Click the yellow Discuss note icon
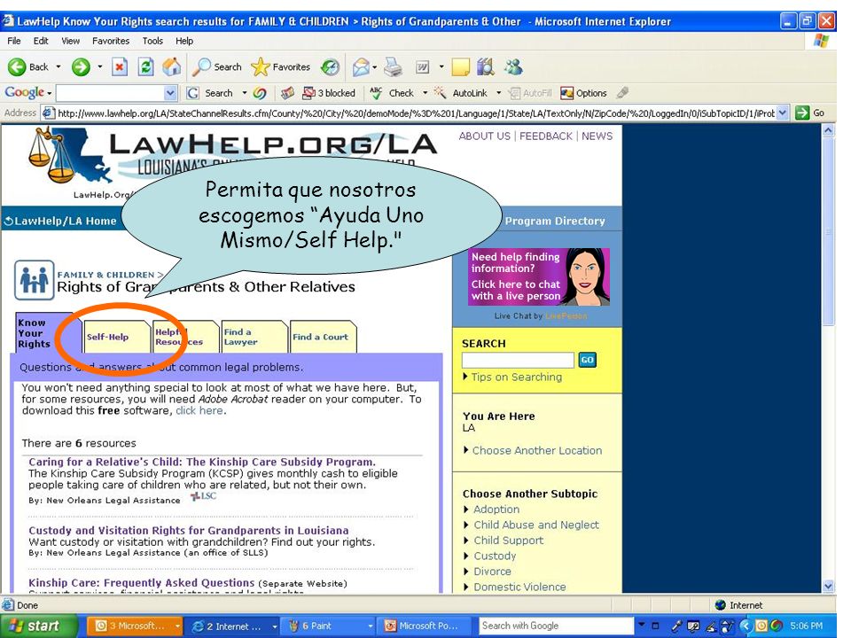The height and width of the screenshot is (638, 851). click(x=460, y=66)
